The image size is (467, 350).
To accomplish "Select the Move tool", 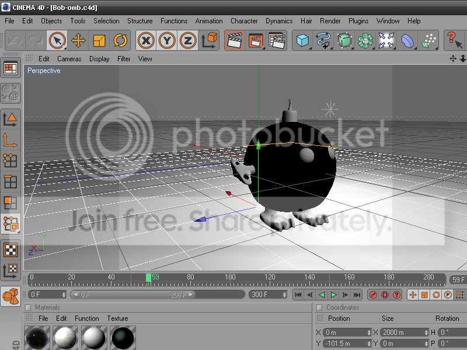I will point(78,40).
